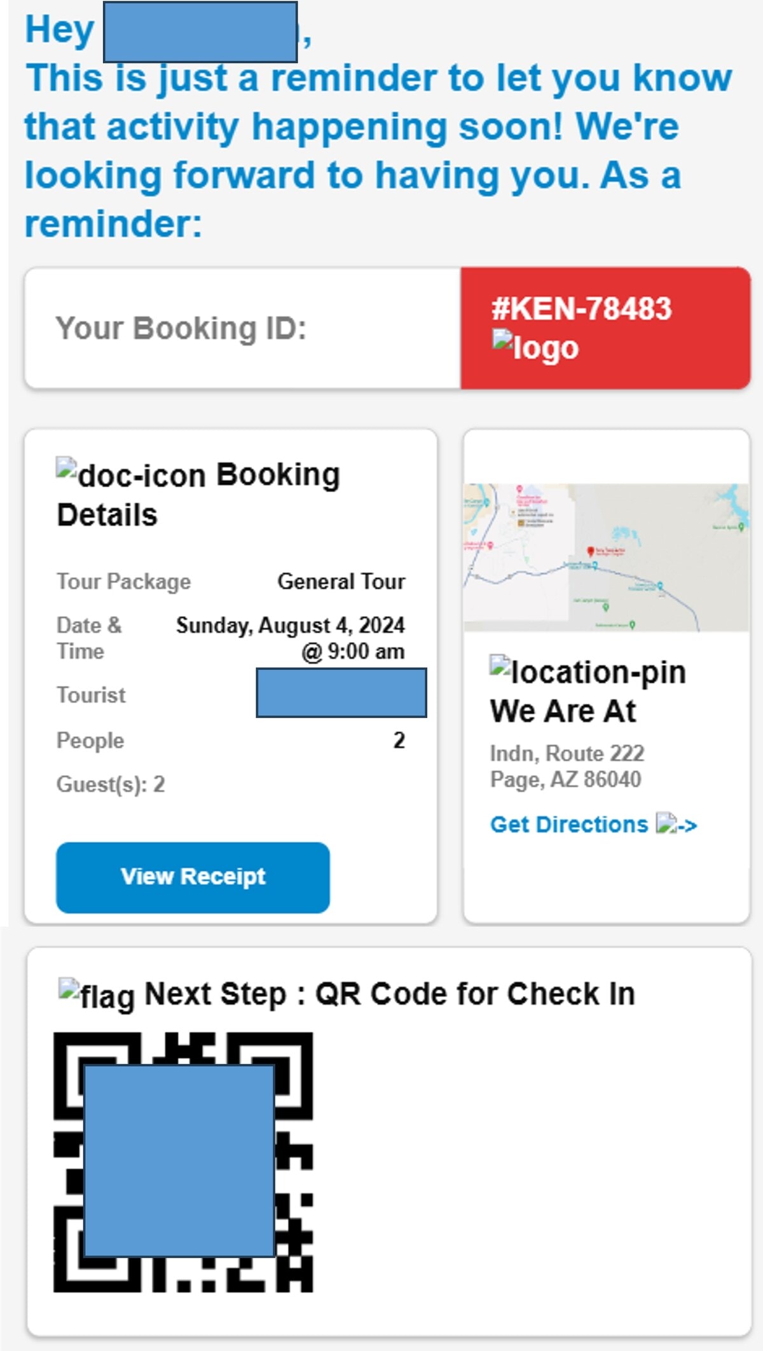The width and height of the screenshot is (763, 1351).
Task: Click the Next Step QR Code heading
Action: [390, 994]
